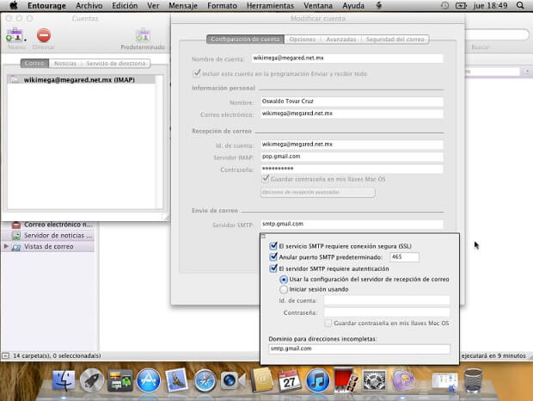Open Safari compass icon in the Dock
This screenshot has height=401, width=533.
coord(205,380)
